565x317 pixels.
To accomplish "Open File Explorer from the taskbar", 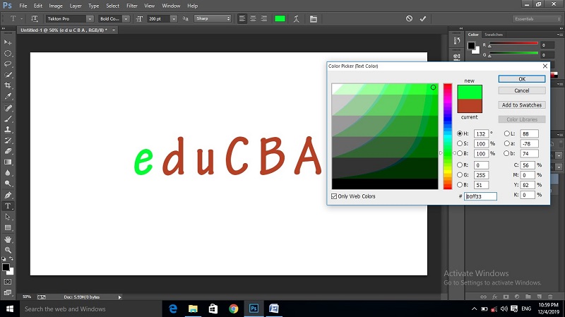I will [x=193, y=309].
